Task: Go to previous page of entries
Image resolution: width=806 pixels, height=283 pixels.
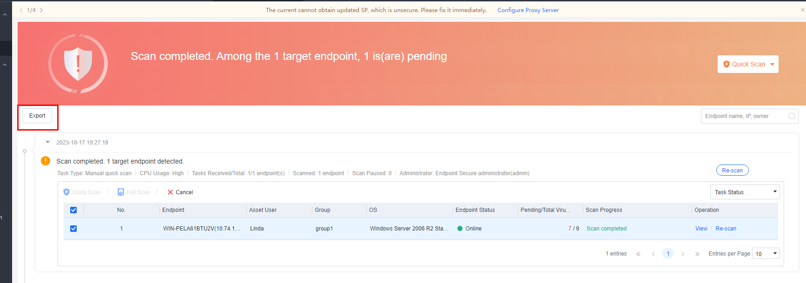Action: tap(653, 254)
